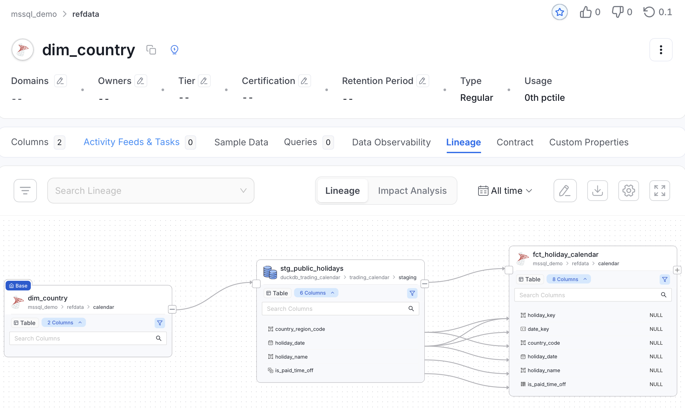Edit Domains with pencil icon
The width and height of the screenshot is (685, 409).
tap(61, 81)
